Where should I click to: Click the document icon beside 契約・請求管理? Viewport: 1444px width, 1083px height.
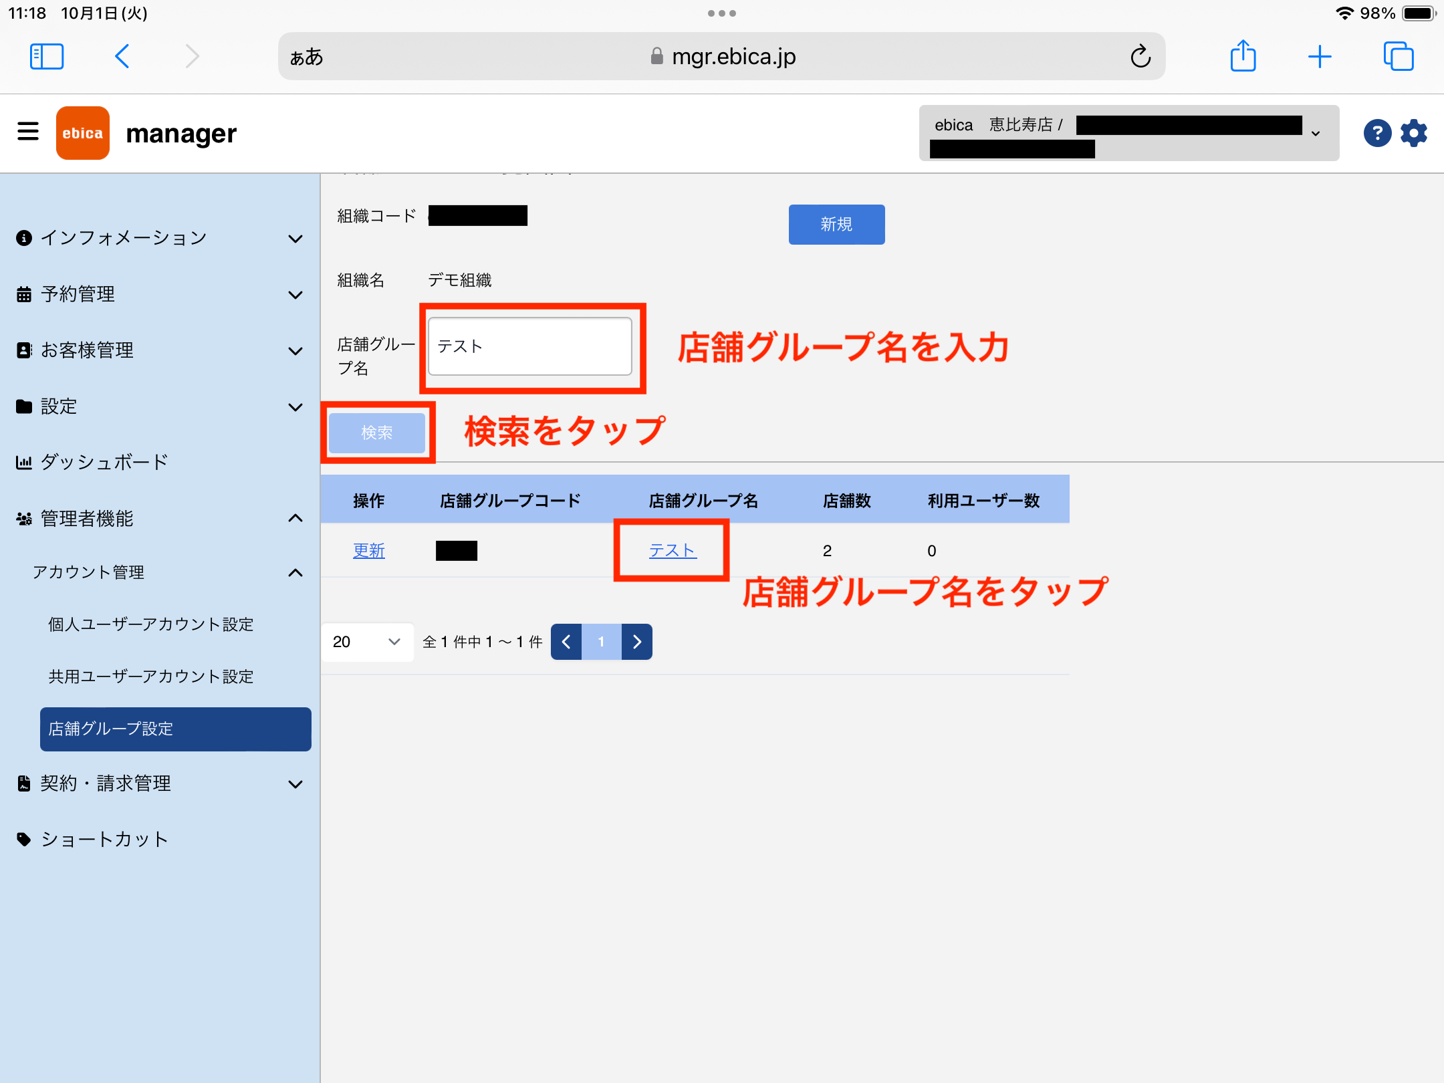tap(24, 784)
